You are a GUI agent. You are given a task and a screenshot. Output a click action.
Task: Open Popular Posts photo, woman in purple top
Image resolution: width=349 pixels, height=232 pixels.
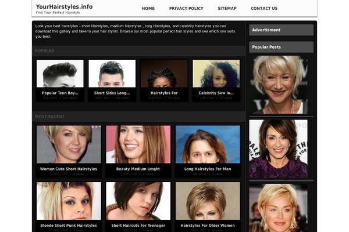tap(279, 148)
